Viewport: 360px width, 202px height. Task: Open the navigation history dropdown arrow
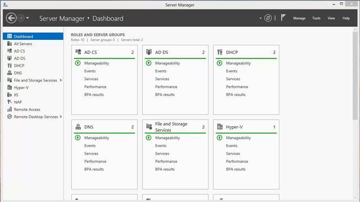point(28,18)
